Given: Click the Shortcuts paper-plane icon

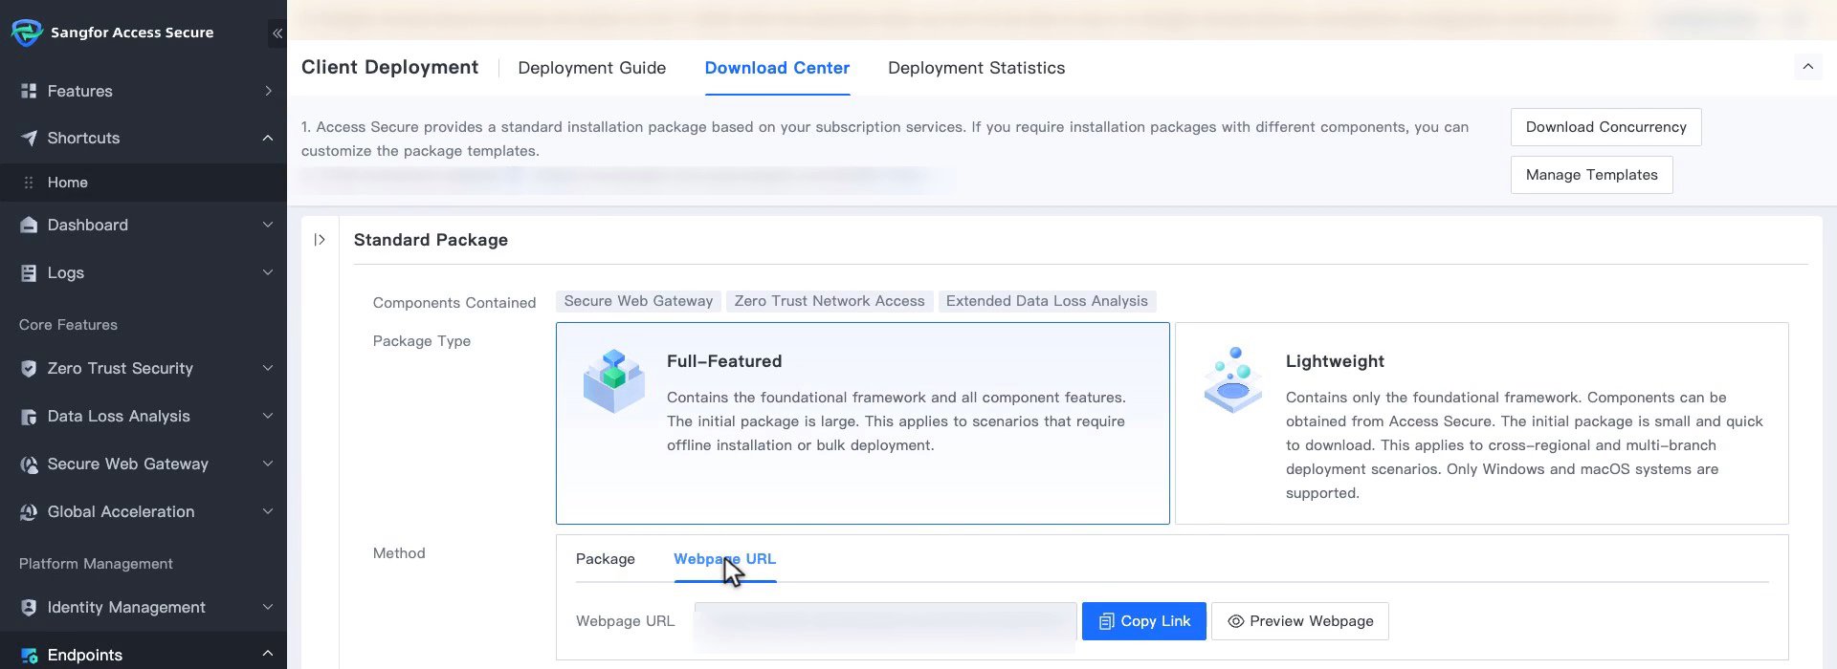Looking at the screenshot, I should coord(29,138).
